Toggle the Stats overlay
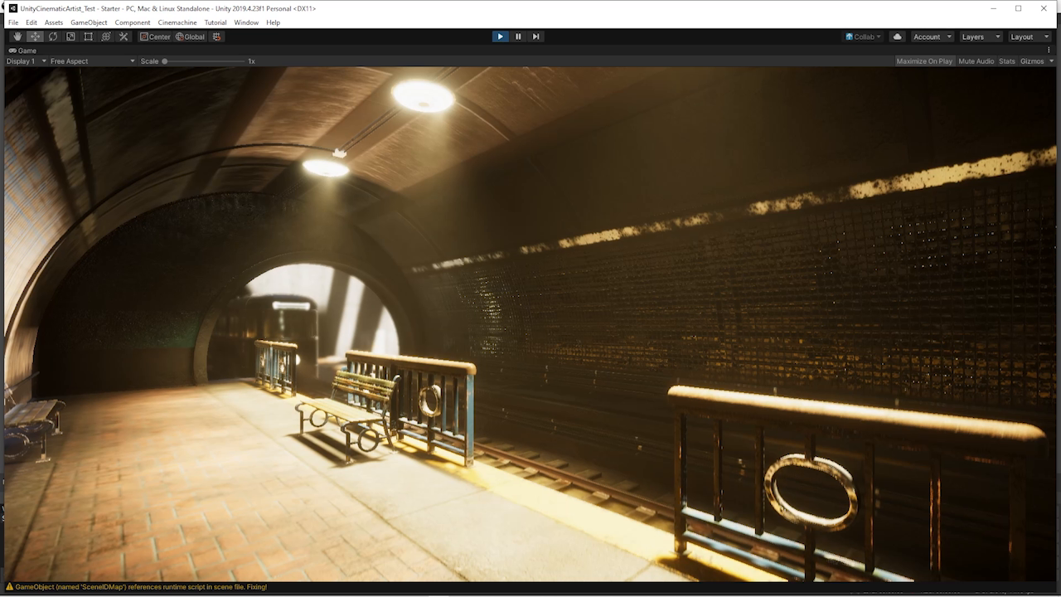1061x597 pixels. [x=1006, y=61]
